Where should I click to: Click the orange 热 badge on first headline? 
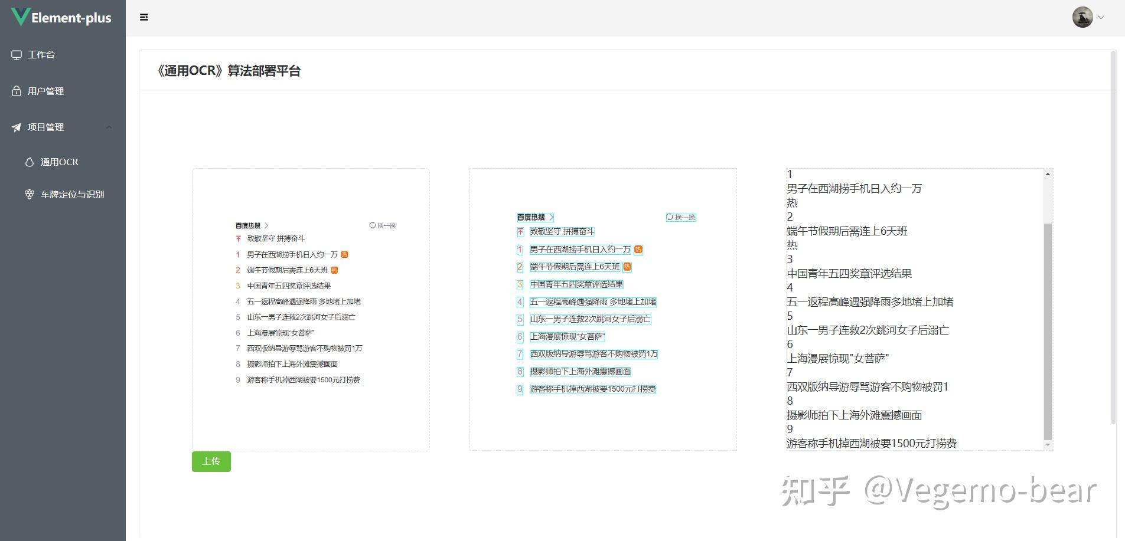[x=345, y=254]
